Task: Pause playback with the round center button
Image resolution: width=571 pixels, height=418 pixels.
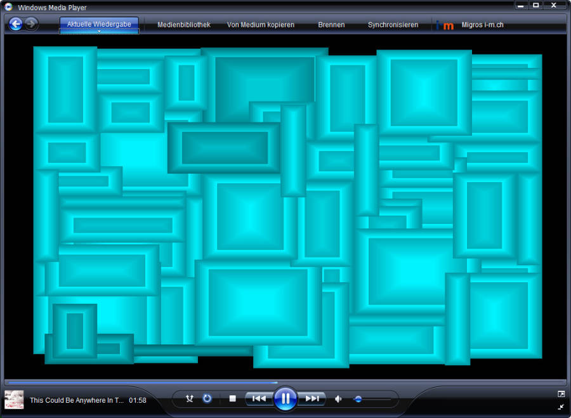Action: point(285,399)
